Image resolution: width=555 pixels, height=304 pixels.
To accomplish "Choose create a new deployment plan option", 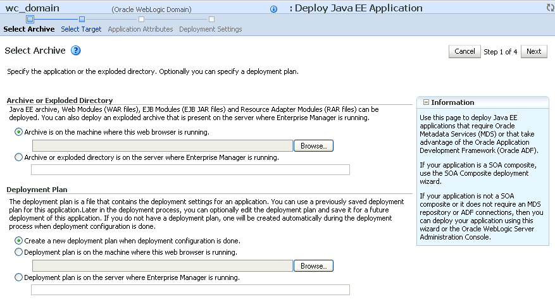I will [18, 241].
